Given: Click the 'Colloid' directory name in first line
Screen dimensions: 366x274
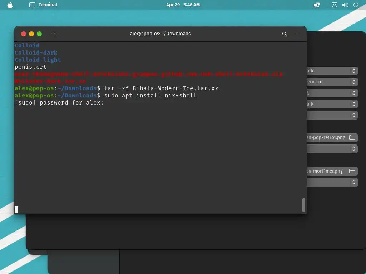Looking at the screenshot, I should 27,45.
